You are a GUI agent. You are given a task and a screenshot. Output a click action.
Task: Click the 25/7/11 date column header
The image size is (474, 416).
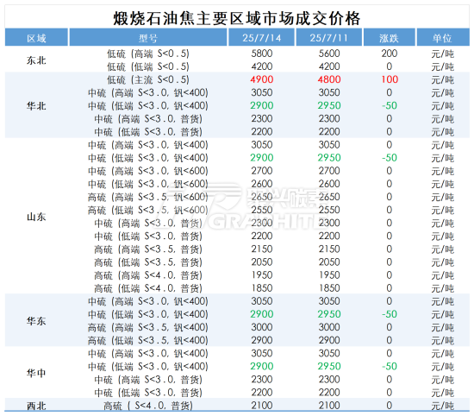[x=329, y=38]
